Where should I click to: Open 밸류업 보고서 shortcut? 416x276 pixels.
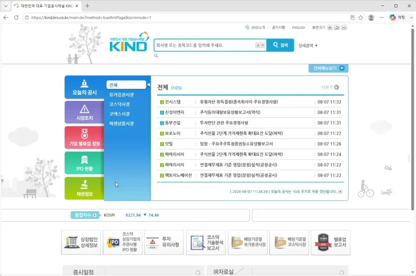[330, 242]
